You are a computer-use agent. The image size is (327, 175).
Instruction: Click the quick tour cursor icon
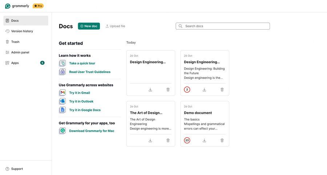tap(62, 63)
